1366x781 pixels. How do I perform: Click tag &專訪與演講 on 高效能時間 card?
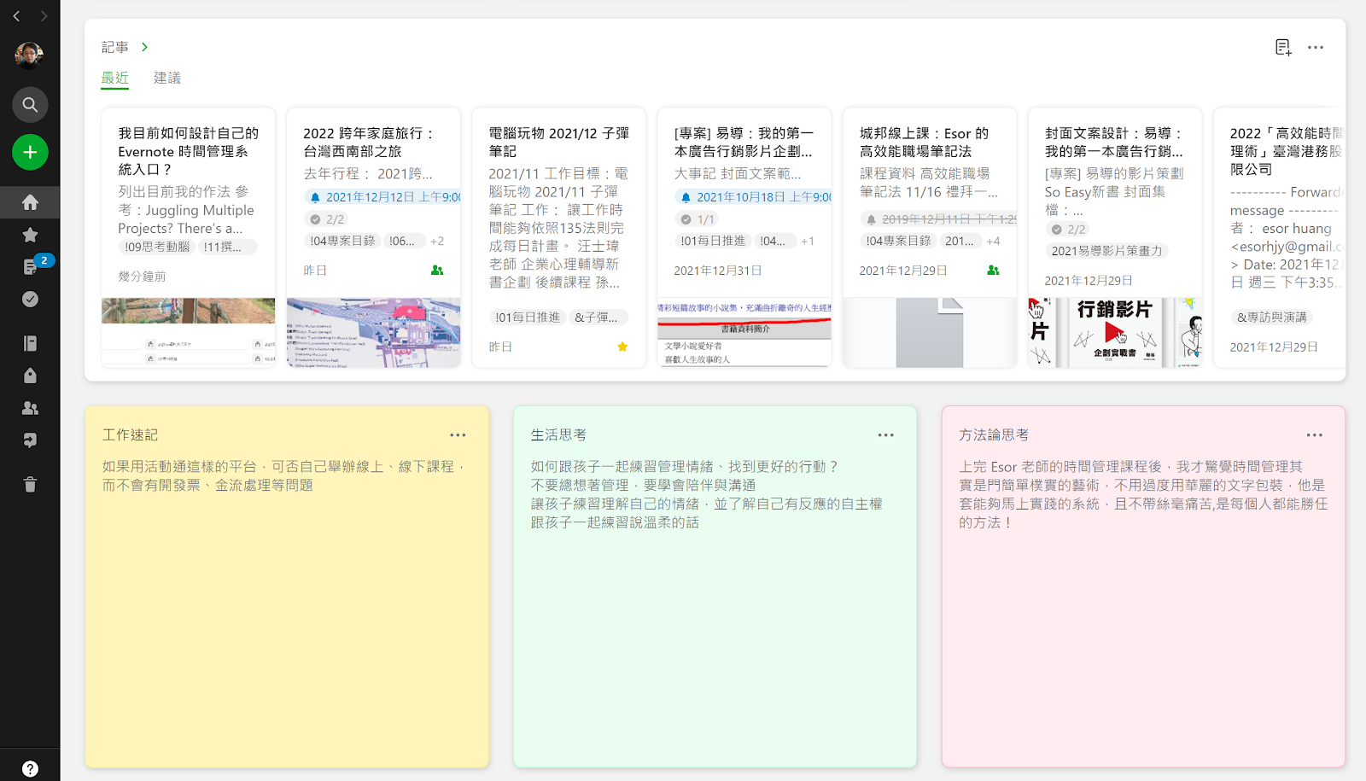click(1272, 317)
